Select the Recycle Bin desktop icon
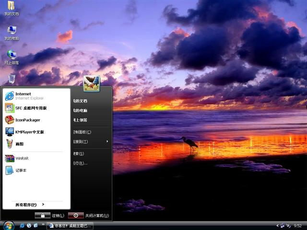307x230 pixels. pyautogui.click(x=12, y=79)
